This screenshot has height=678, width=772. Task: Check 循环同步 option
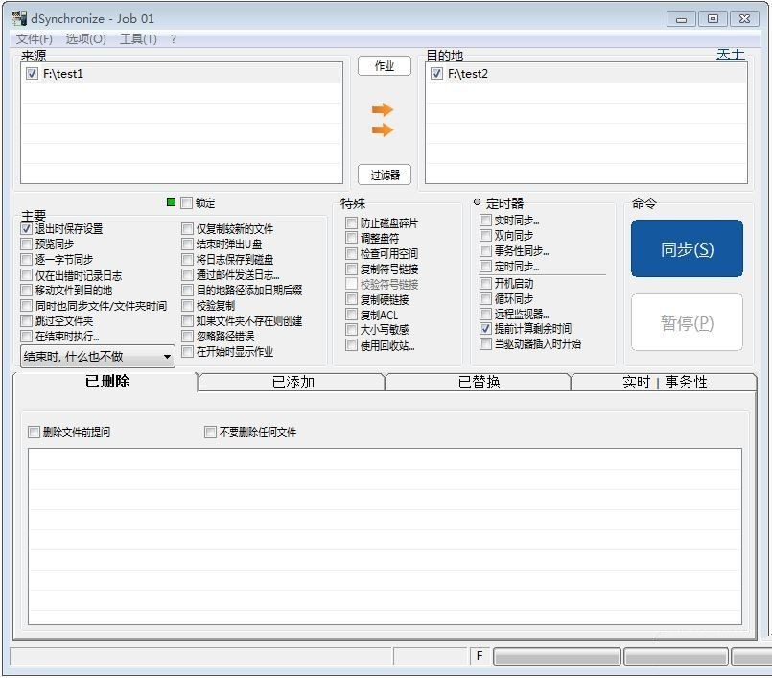[485, 298]
